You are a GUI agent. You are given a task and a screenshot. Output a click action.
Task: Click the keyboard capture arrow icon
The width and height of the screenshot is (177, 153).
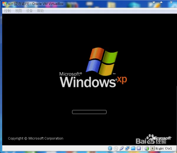click(x=153, y=148)
